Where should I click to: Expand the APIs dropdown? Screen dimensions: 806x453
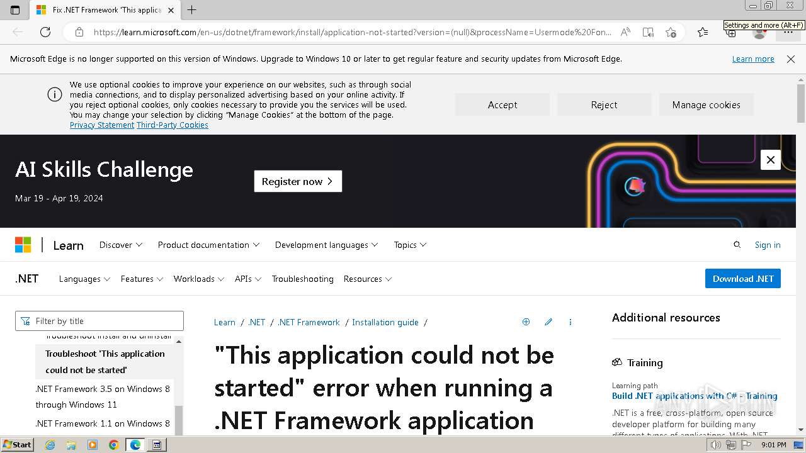point(248,279)
